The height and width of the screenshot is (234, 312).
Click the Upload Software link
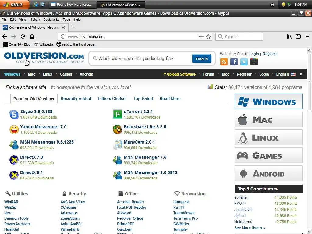coord(179,74)
